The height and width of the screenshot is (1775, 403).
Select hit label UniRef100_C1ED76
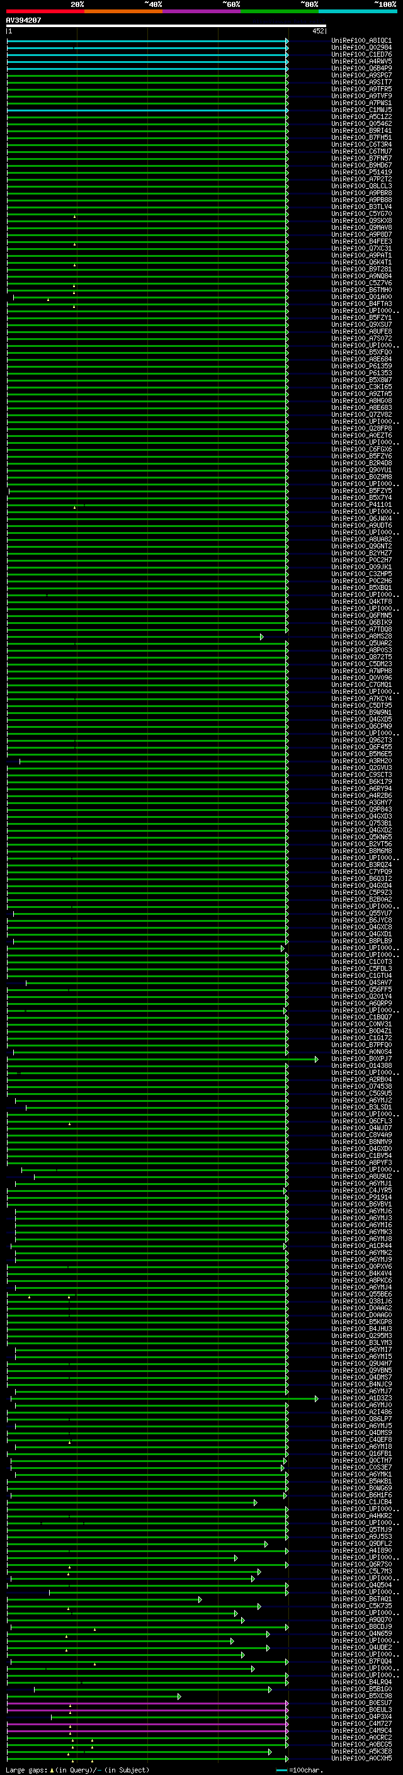pos(361,54)
